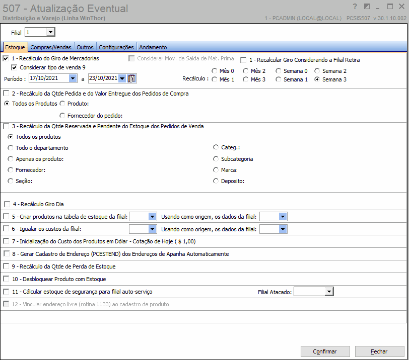This screenshot has width=409, height=360.
Task: Check 8 - Gerar Cadastro de Endereço
Action: click(x=7, y=253)
